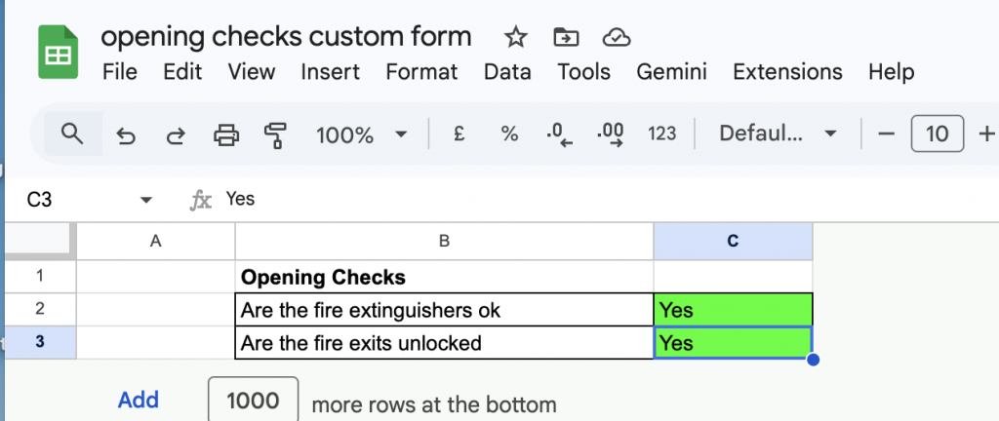This screenshot has width=999, height=421.
Task: Open the Format menu
Action: (421, 72)
